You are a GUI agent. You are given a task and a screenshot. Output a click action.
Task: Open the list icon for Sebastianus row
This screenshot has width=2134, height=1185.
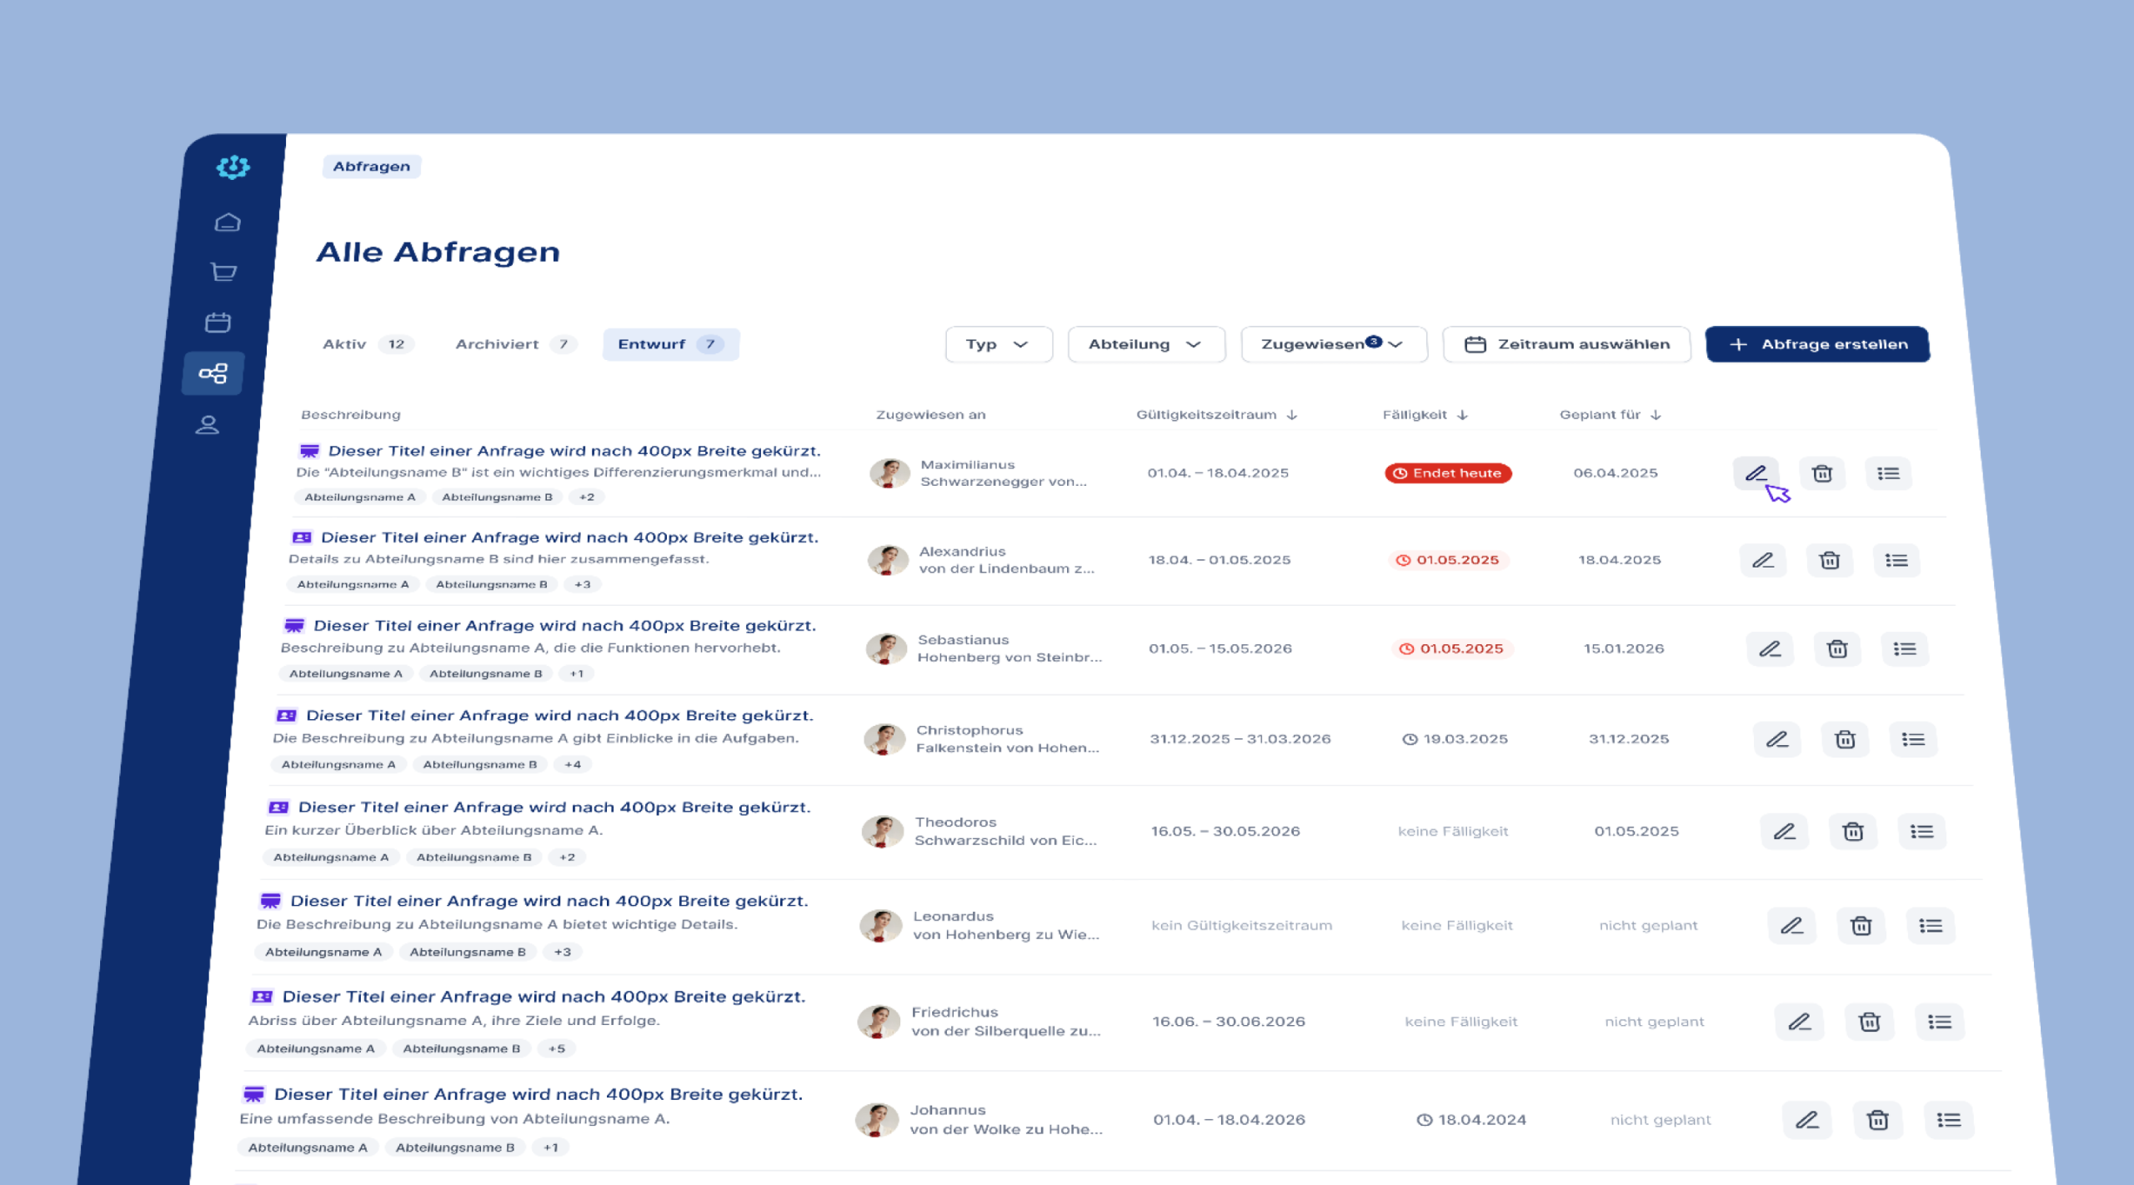1904,649
